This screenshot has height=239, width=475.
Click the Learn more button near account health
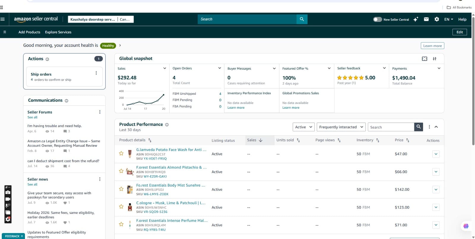pyautogui.click(x=432, y=46)
